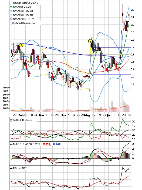Click the tallest volume bar in June

coord(123,100)
